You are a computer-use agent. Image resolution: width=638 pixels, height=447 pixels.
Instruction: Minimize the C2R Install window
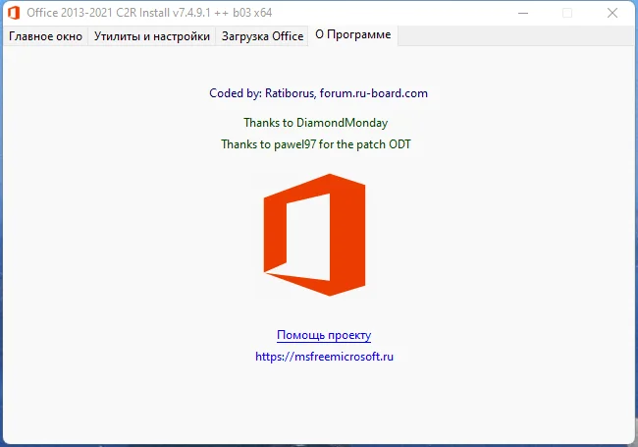click(x=522, y=13)
